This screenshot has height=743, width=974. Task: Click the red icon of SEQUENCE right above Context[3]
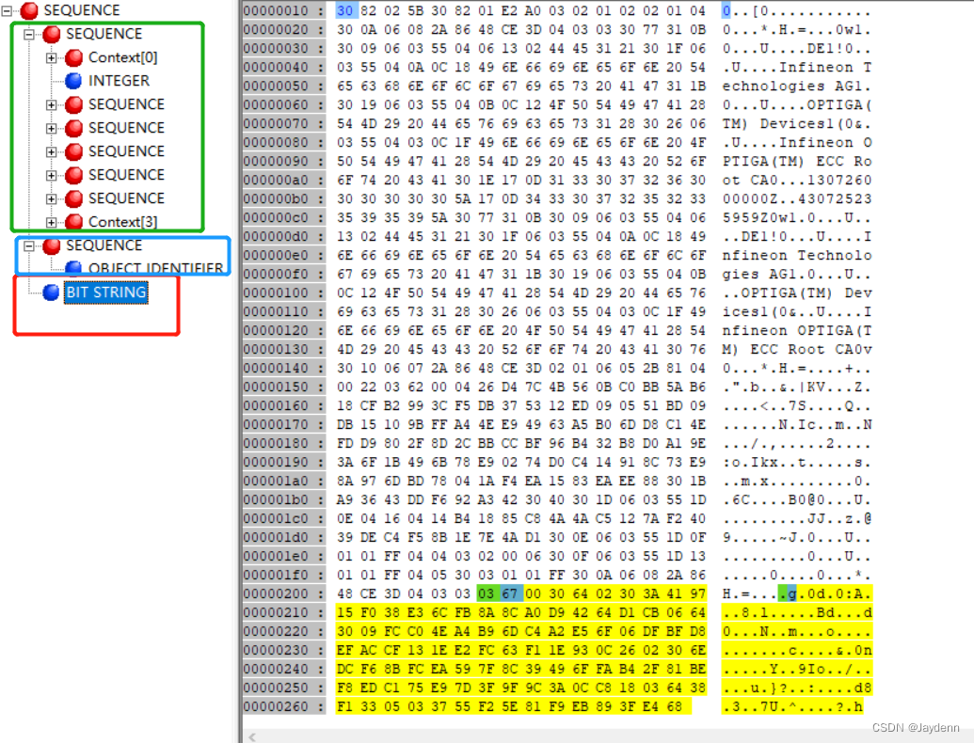click(74, 198)
